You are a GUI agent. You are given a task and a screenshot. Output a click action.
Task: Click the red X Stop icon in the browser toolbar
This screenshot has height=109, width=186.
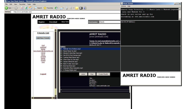22,8
